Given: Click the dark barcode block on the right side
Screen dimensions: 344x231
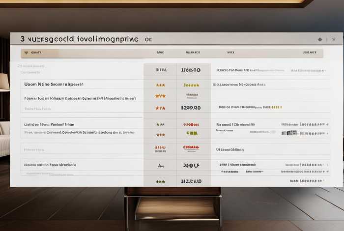Looking at the screenshot, I should (x=291, y=133).
